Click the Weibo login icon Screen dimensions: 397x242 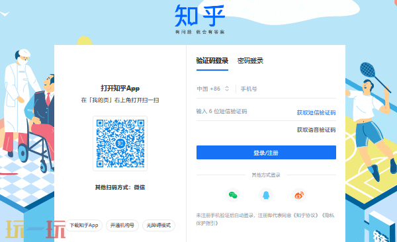[x=299, y=195]
